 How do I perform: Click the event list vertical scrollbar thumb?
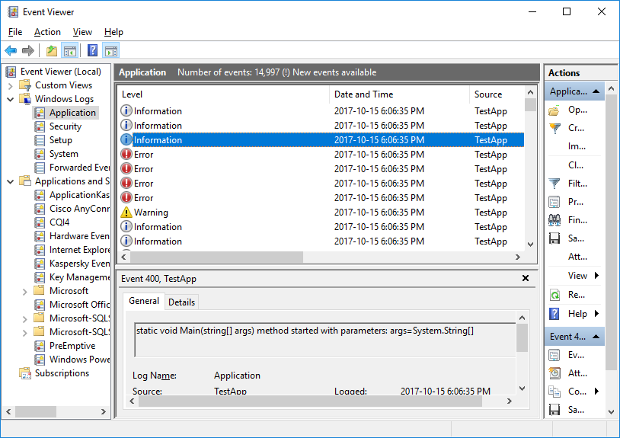point(530,105)
